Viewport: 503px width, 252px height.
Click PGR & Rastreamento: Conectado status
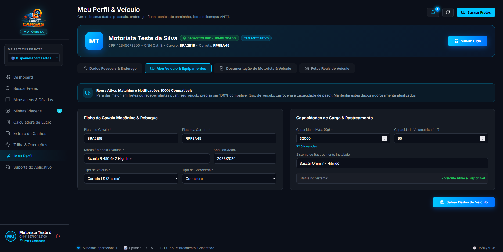[187, 248]
